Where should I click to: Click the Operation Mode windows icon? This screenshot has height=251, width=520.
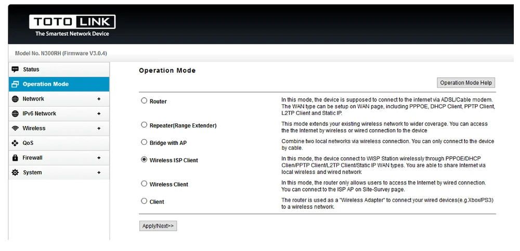pyautogui.click(x=15, y=84)
